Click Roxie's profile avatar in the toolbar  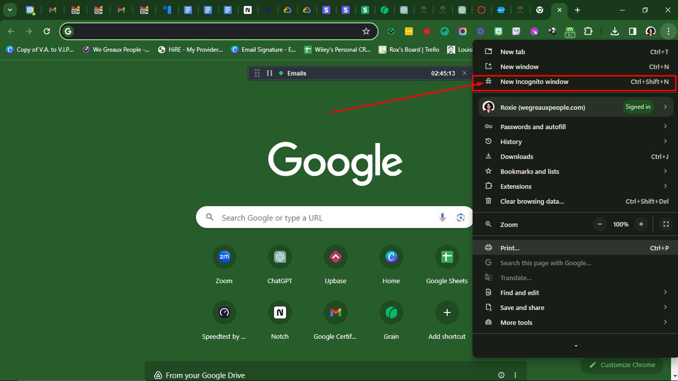(651, 31)
